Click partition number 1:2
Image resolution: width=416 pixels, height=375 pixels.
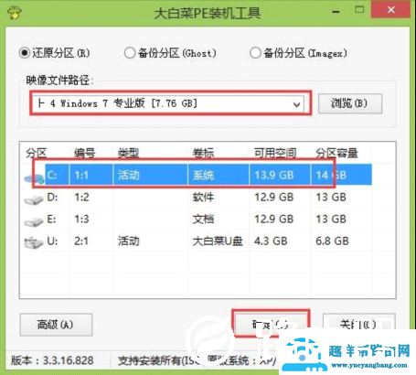(x=81, y=198)
